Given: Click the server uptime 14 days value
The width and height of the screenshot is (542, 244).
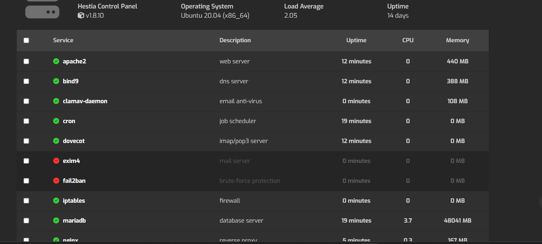Looking at the screenshot, I should coord(398,15).
